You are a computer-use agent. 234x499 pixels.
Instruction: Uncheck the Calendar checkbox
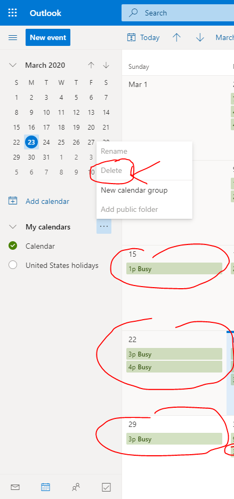pyautogui.click(x=13, y=246)
